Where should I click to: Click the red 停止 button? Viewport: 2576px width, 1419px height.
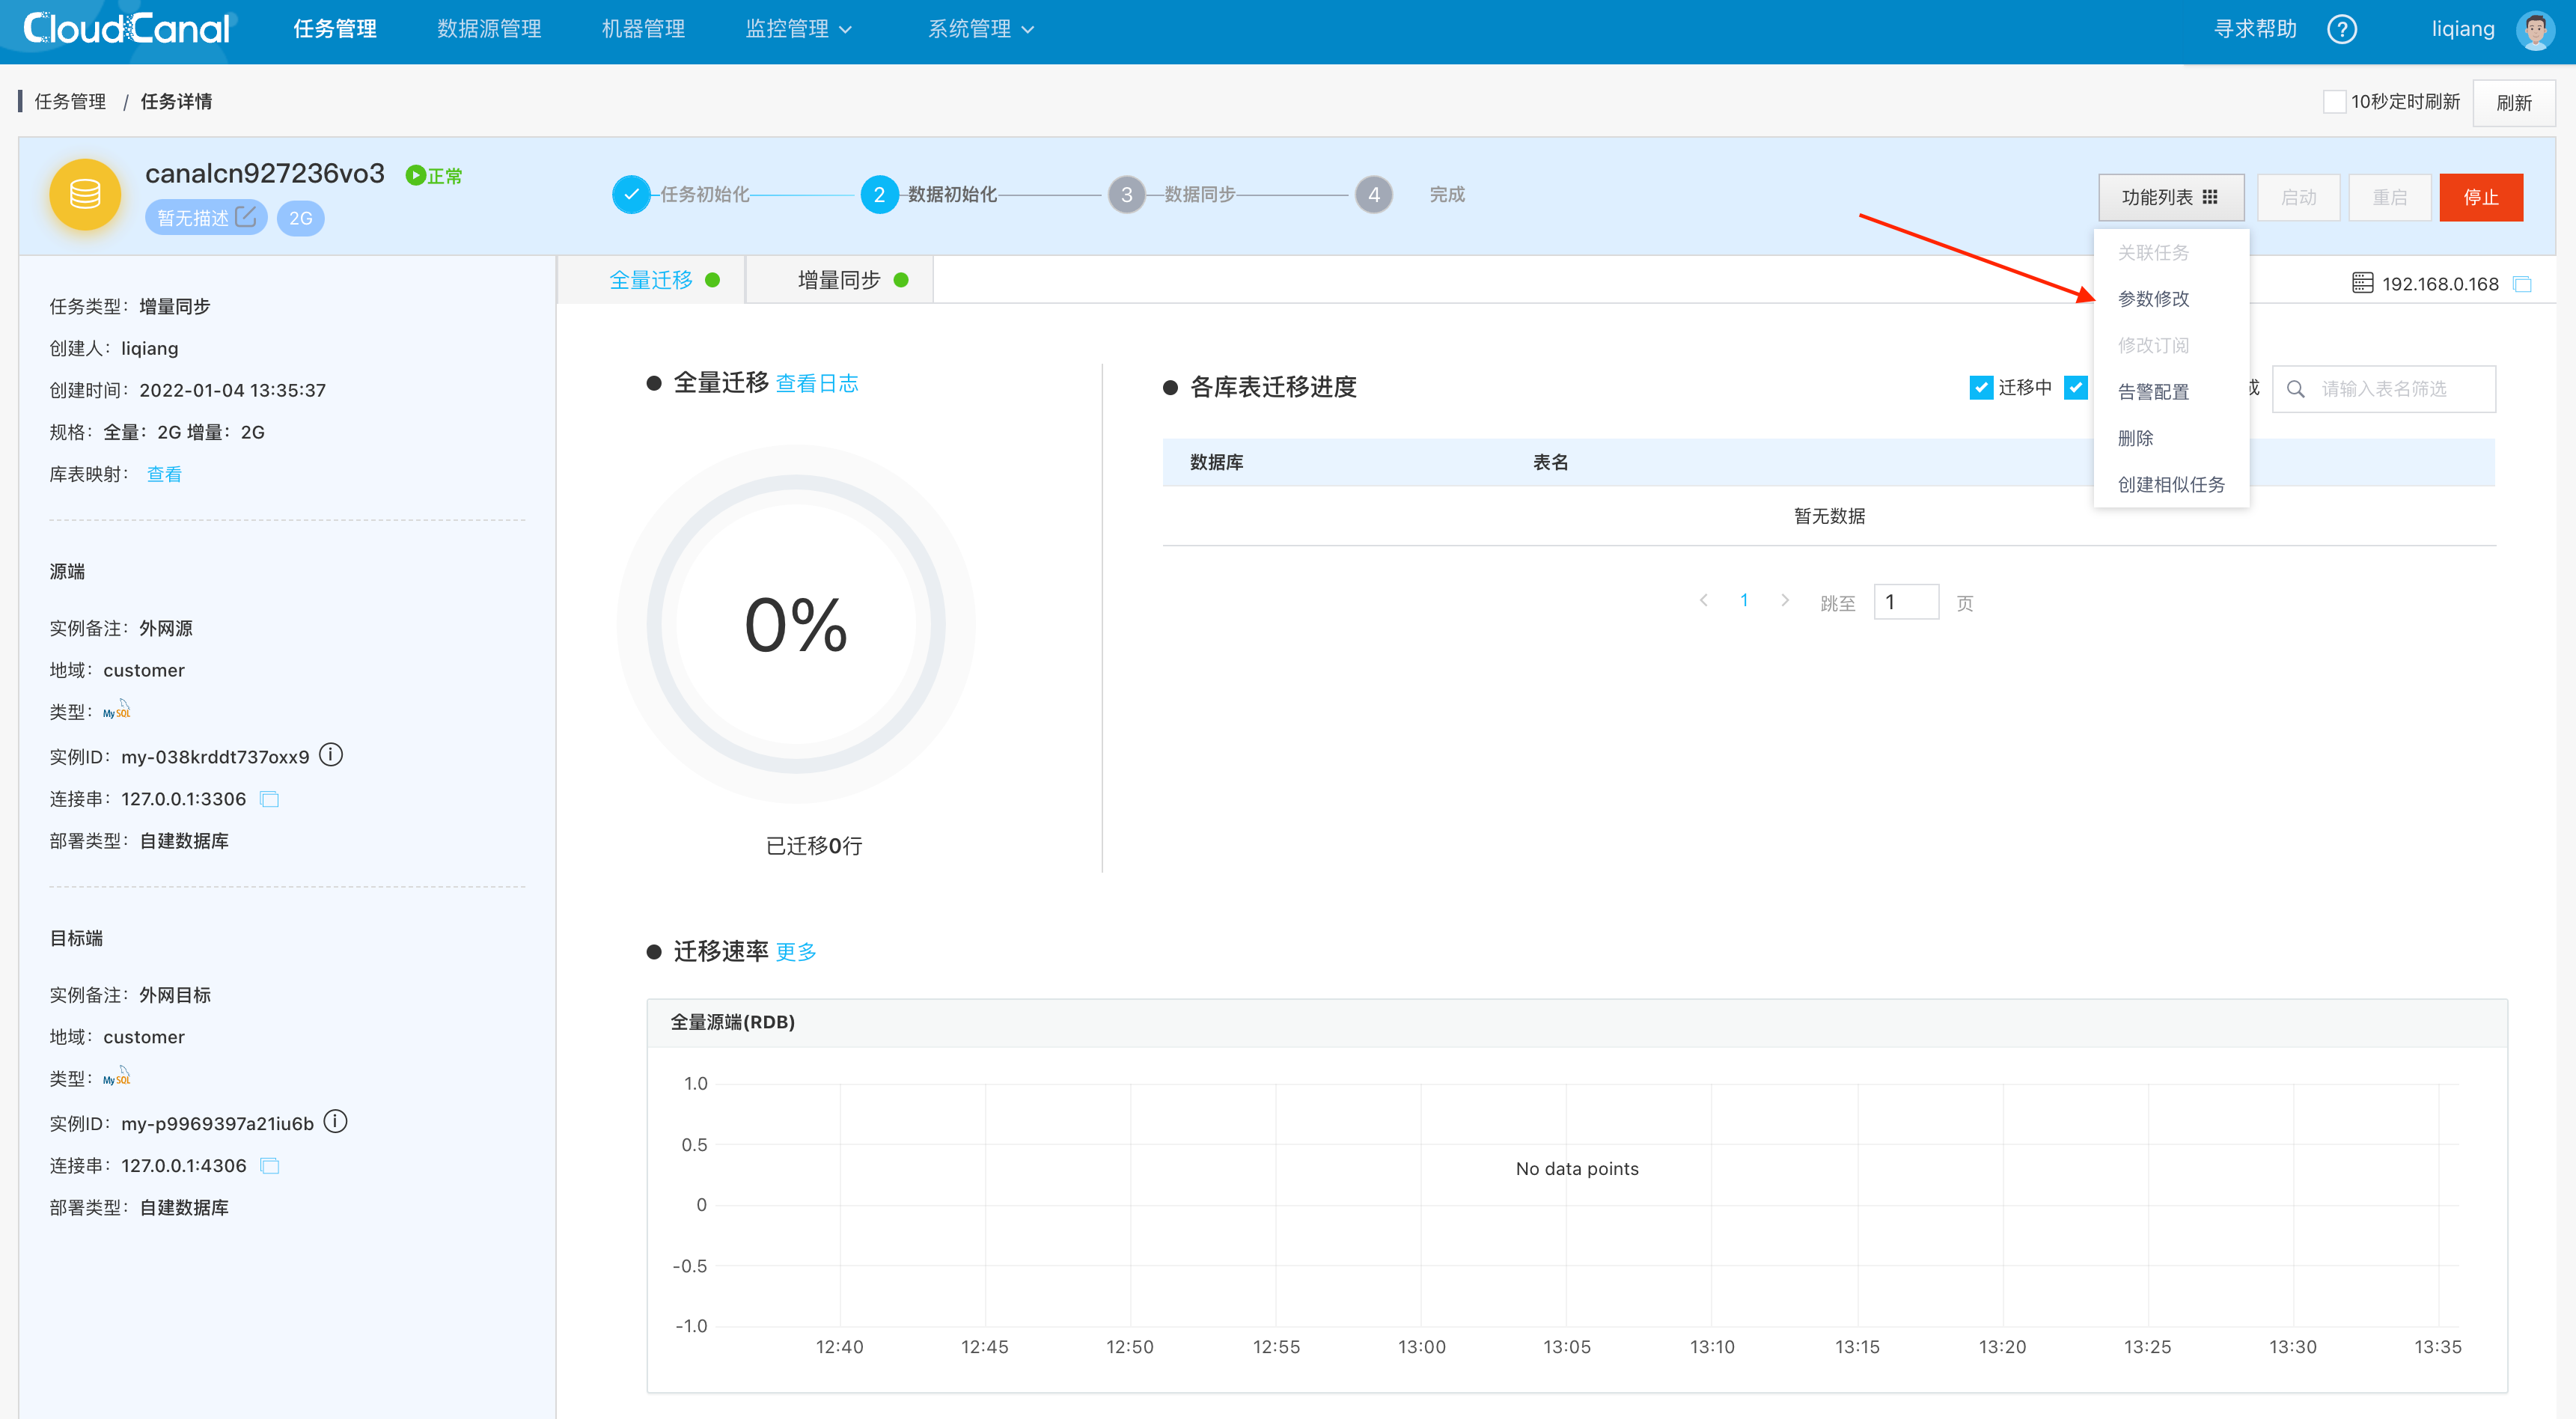(2481, 197)
